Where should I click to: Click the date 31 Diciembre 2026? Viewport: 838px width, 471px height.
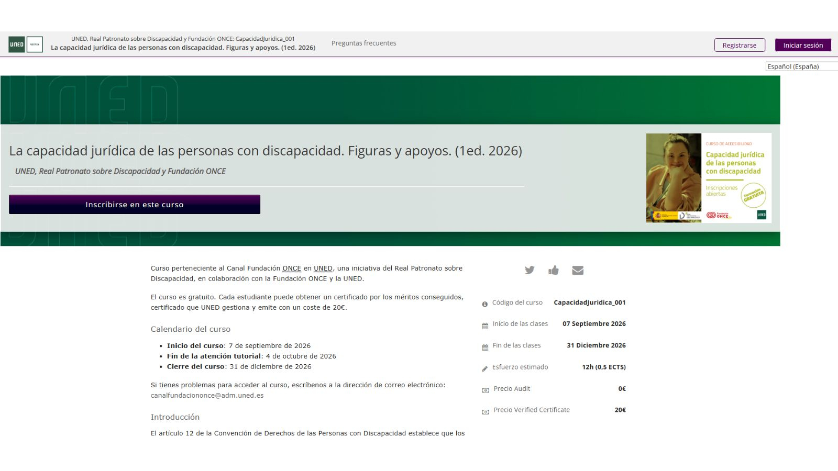click(x=596, y=345)
